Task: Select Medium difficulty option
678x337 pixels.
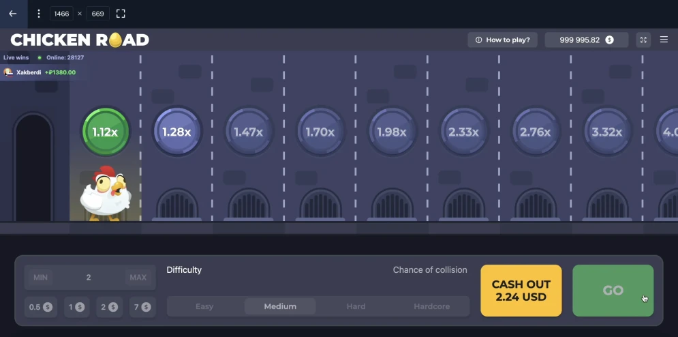Action: pos(280,306)
